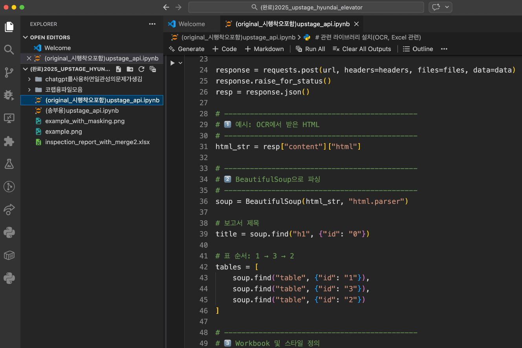Click Clear All Outputs button
Screen dimensions: 522x348
click(362, 49)
